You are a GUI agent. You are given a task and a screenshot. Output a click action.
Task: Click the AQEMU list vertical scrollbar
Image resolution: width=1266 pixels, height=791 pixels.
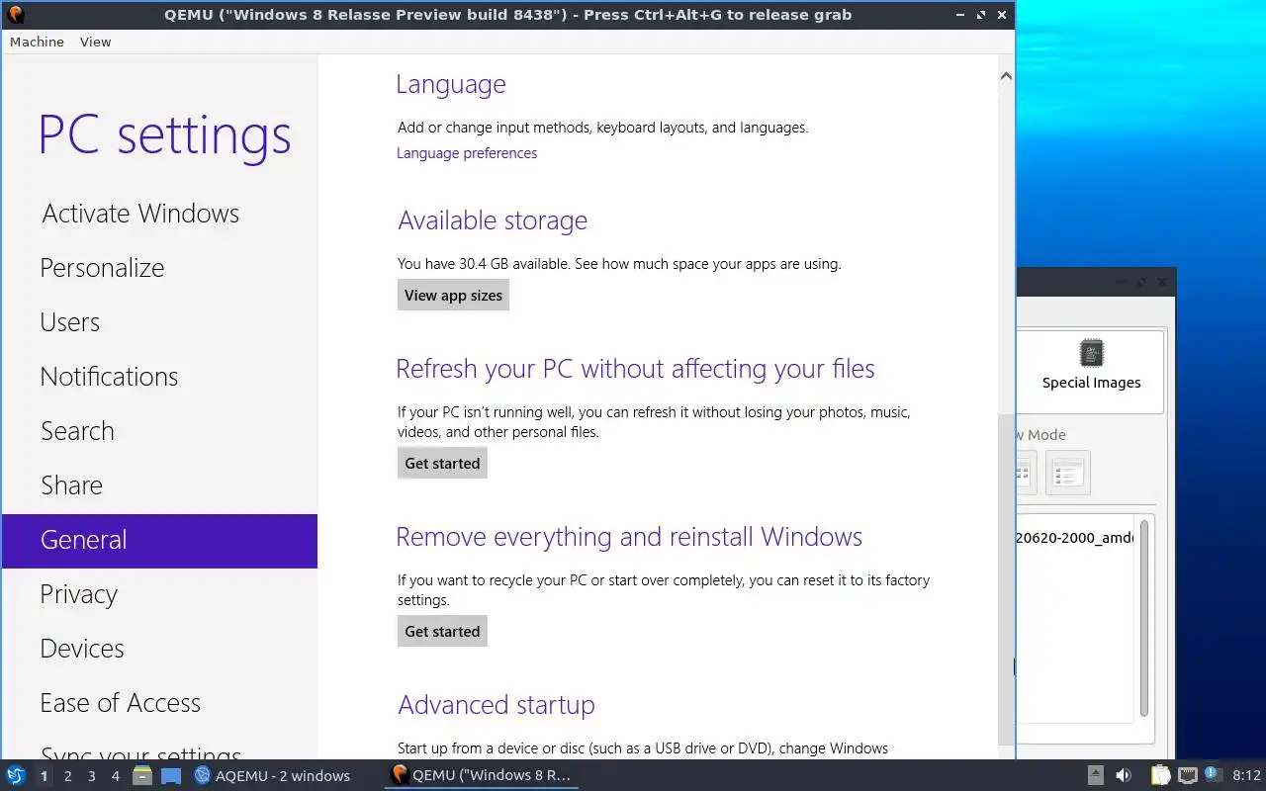[1144, 618]
